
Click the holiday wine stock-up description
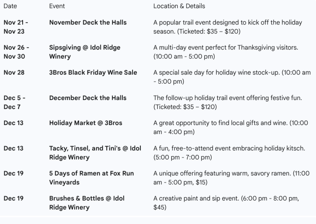(232, 77)
